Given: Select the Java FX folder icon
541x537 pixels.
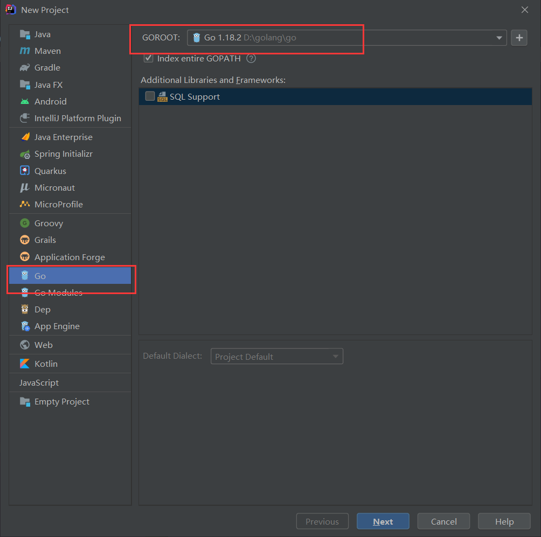Looking at the screenshot, I should (25, 85).
